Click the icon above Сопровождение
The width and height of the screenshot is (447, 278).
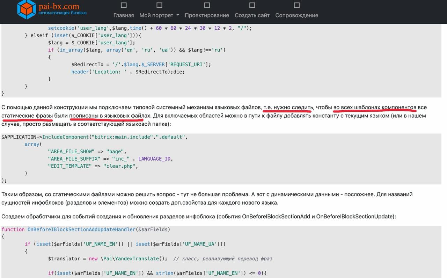coord(297,5)
